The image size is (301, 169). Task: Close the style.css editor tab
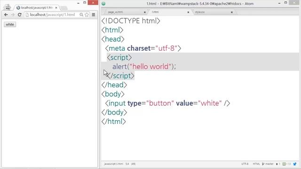click(x=232, y=12)
